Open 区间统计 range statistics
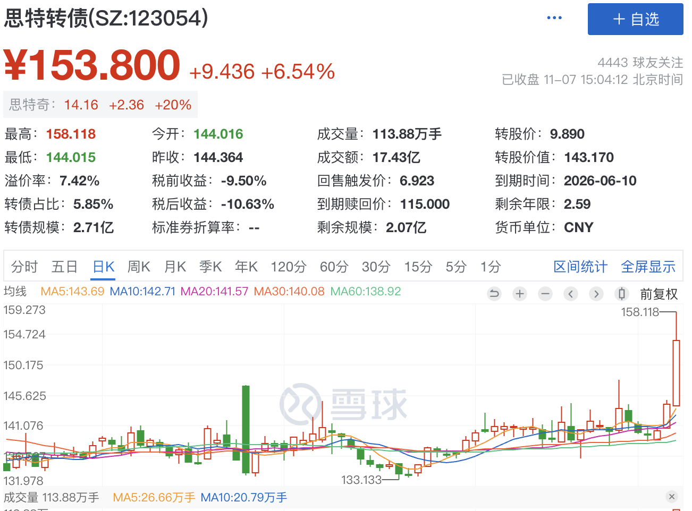The height and width of the screenshot is (511, 692). (x=580, y=267)
